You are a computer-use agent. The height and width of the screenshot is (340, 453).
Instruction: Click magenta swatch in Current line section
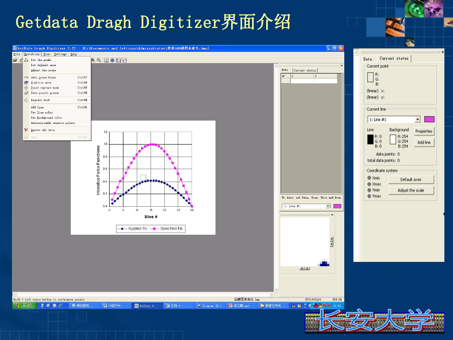point(429,120)
